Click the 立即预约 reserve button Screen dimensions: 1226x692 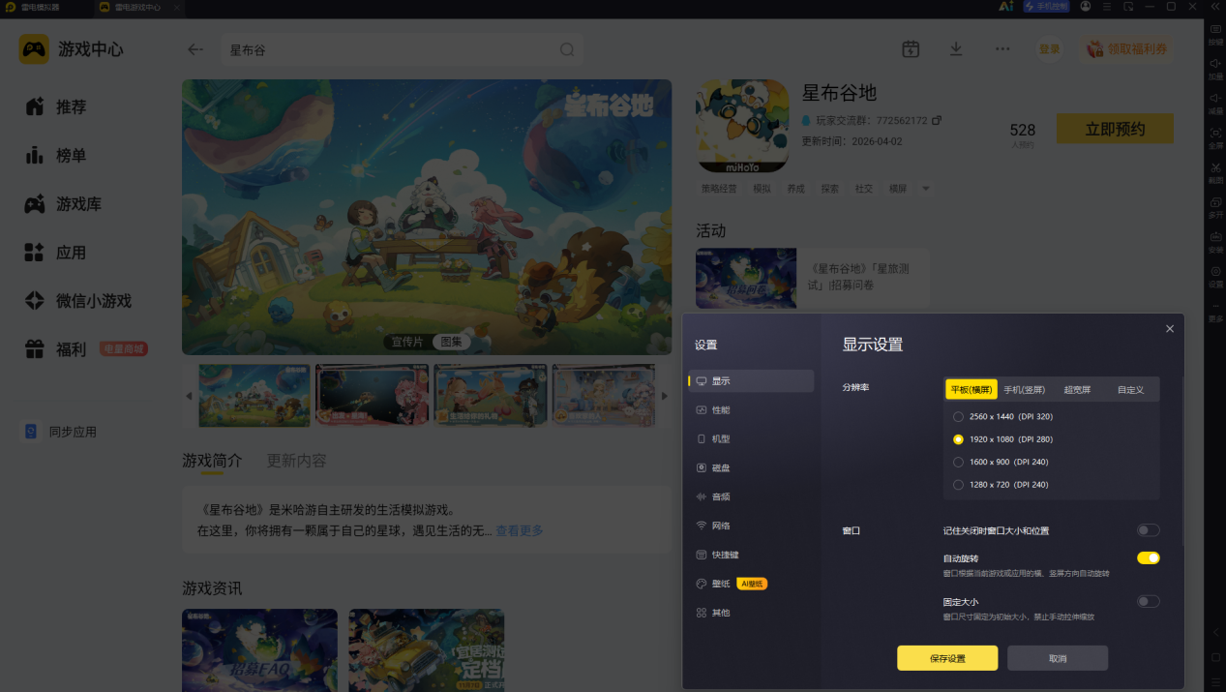[x=1115, y=129]
